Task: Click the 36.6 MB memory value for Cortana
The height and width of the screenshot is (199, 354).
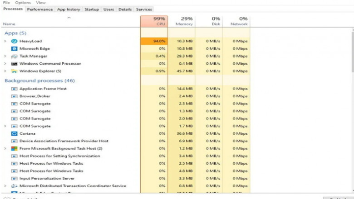Action: coord(184,133)
